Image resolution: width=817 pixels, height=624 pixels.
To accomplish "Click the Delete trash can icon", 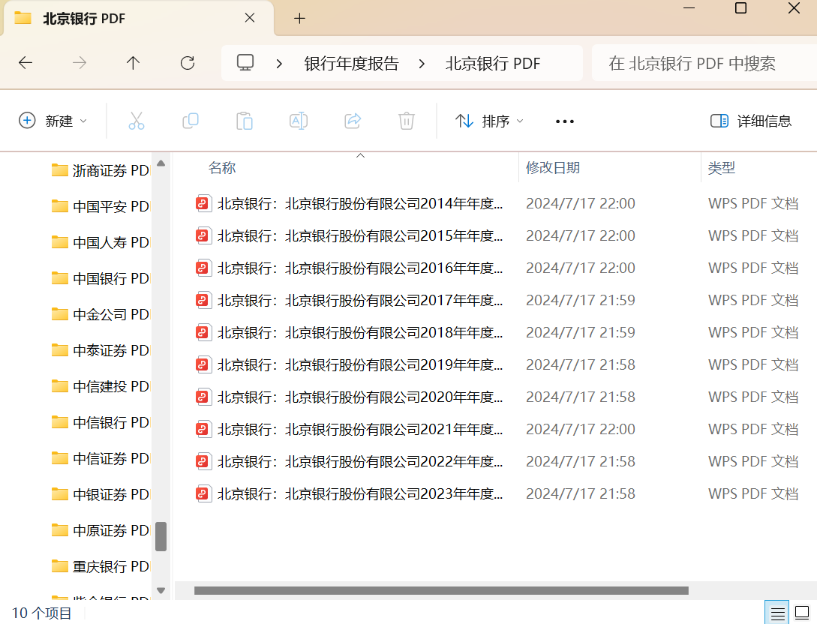I will pos(407,121).
